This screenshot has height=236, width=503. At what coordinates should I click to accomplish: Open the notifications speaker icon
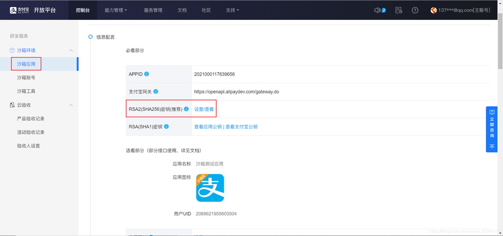tap(378, 10)
